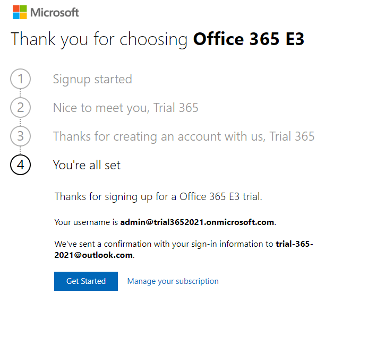Image resolution: width=385 pixels, height=346 pixels.
Task: Expand the "Nice to meet you, Trial 365" step
Action: (x=125, y=108)
